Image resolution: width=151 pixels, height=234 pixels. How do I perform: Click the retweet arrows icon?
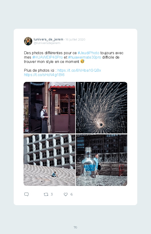pyautogui.click(x=46, y=194)
